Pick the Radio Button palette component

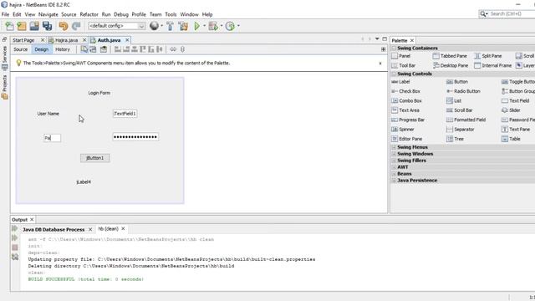pyautogui.click(x=463, y=91)
